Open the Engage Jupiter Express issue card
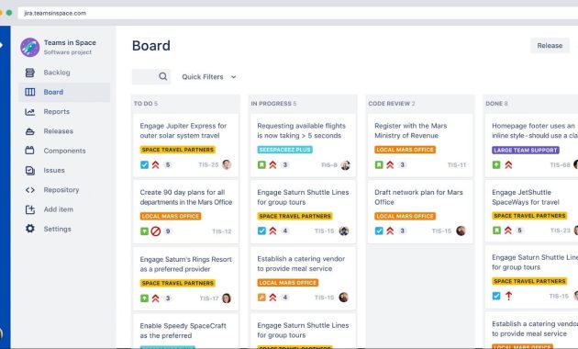Screen dimensions: 578x349 pos(185,145)
